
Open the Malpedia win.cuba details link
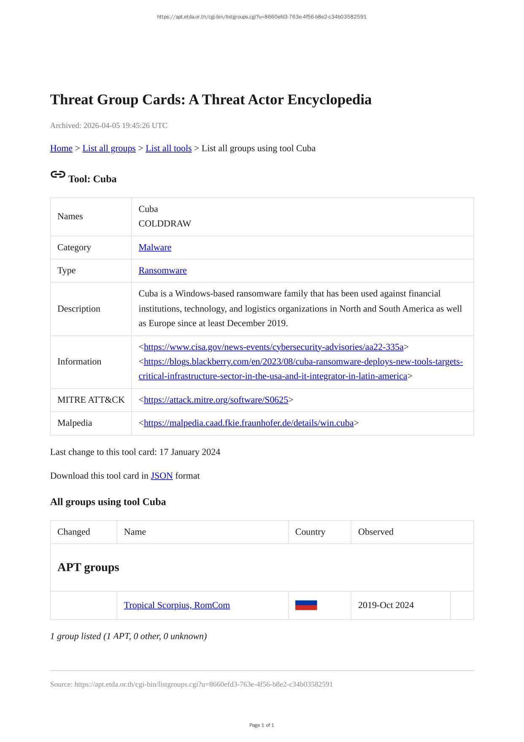[x=248, y=423]
